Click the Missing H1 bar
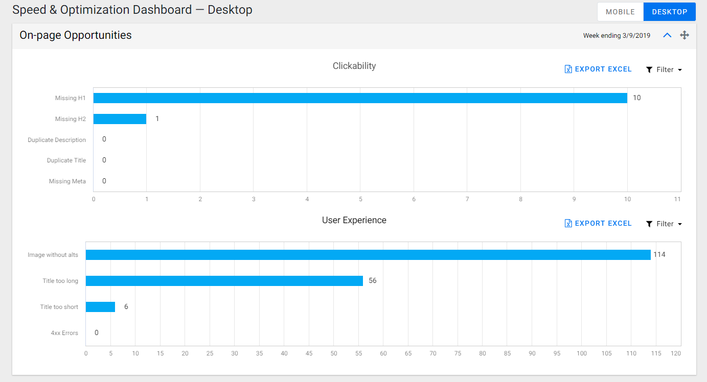707x382 pixels. coord(360,98)
